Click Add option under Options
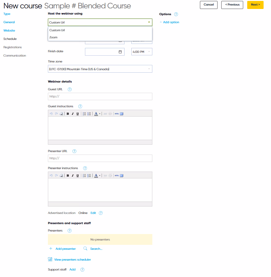Viewport: 271px width, 277px height. pos(169,22)
